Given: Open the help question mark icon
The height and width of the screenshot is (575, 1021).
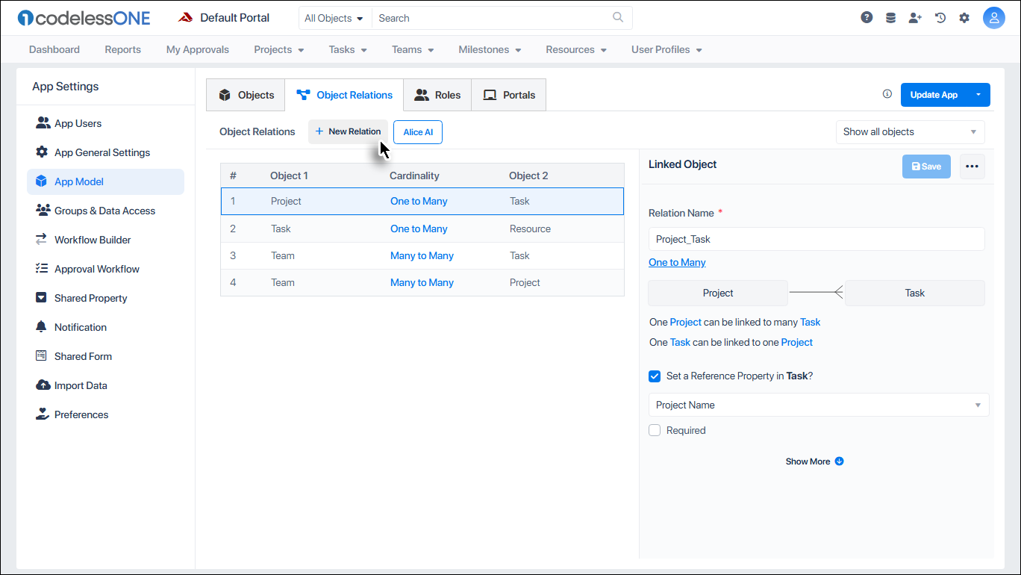Looking at the screenshot, I should (x=866, y=16).
